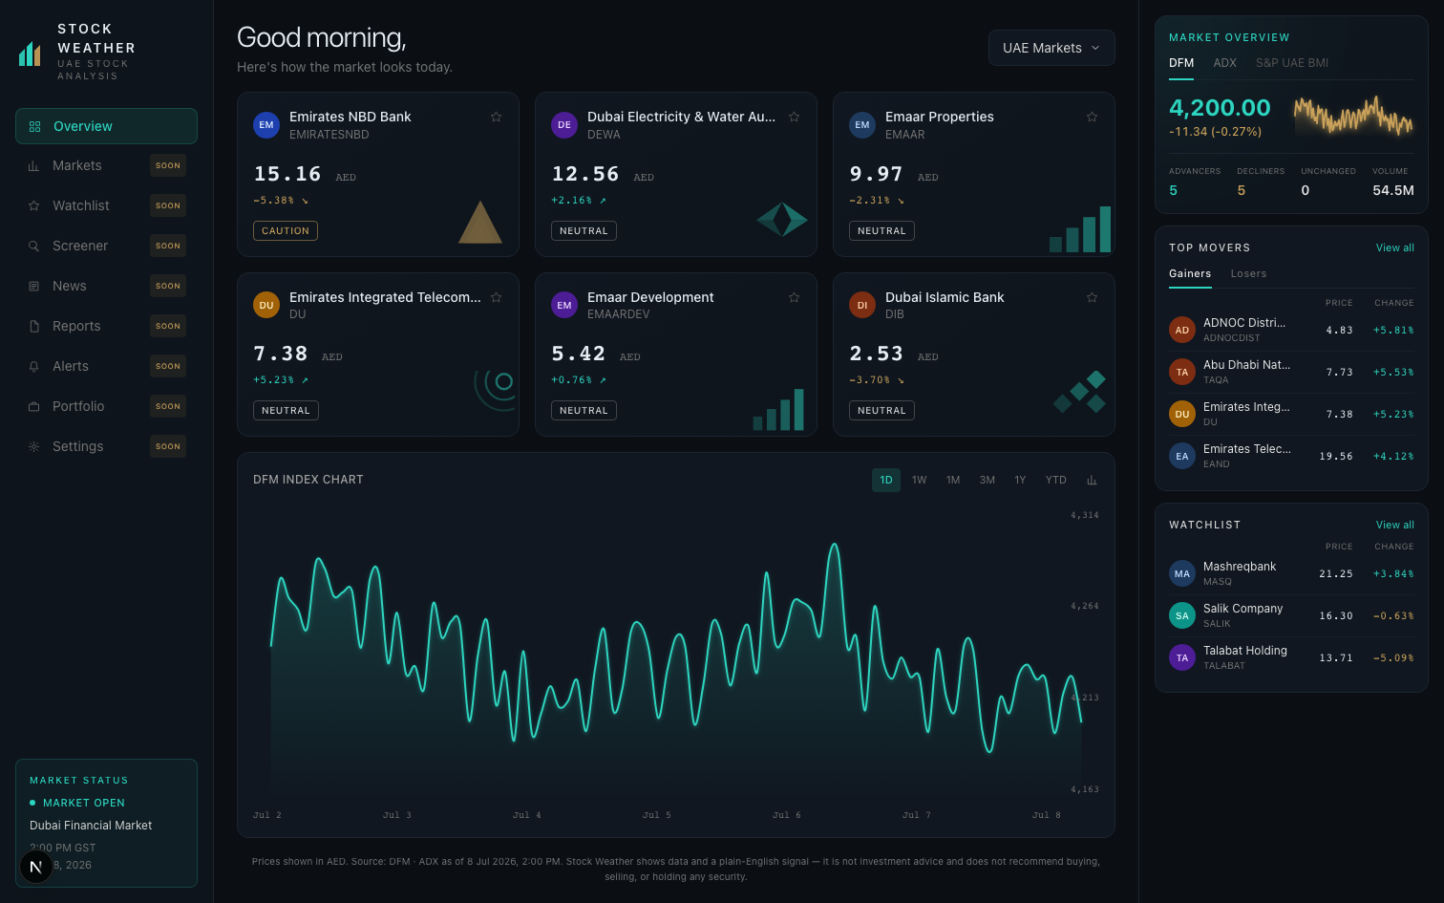This screenshot has width=1444, height=903.
Task: Click the Settings gear sidebar icon
Action: (33, 447)
